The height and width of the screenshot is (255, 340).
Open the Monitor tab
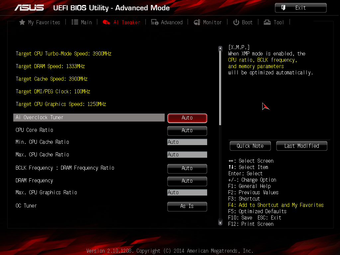pos(212,22)
